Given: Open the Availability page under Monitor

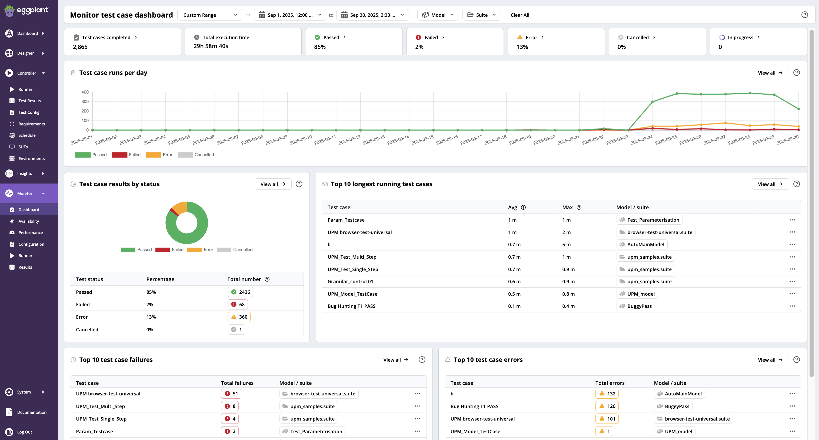Looking at the screenshot, I should (x=29, y=221).
